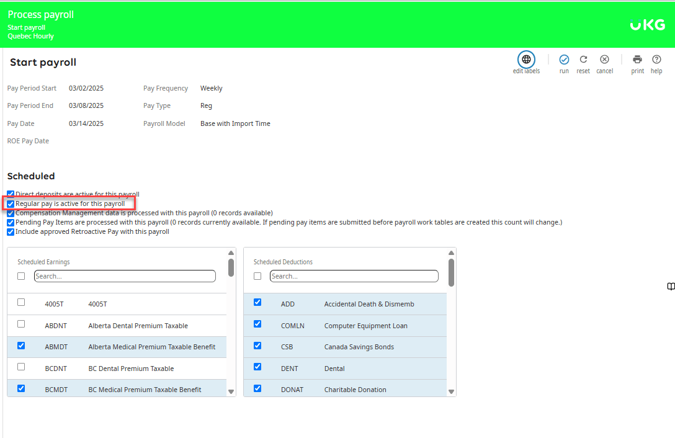675x438 pixels.
Task: Click Scheduled Deductions scroll down arrow
Action: tap(451, 391)
